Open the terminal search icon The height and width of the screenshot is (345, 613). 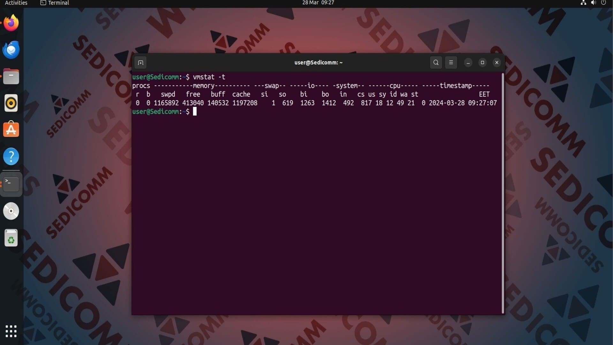click(436, 63)
